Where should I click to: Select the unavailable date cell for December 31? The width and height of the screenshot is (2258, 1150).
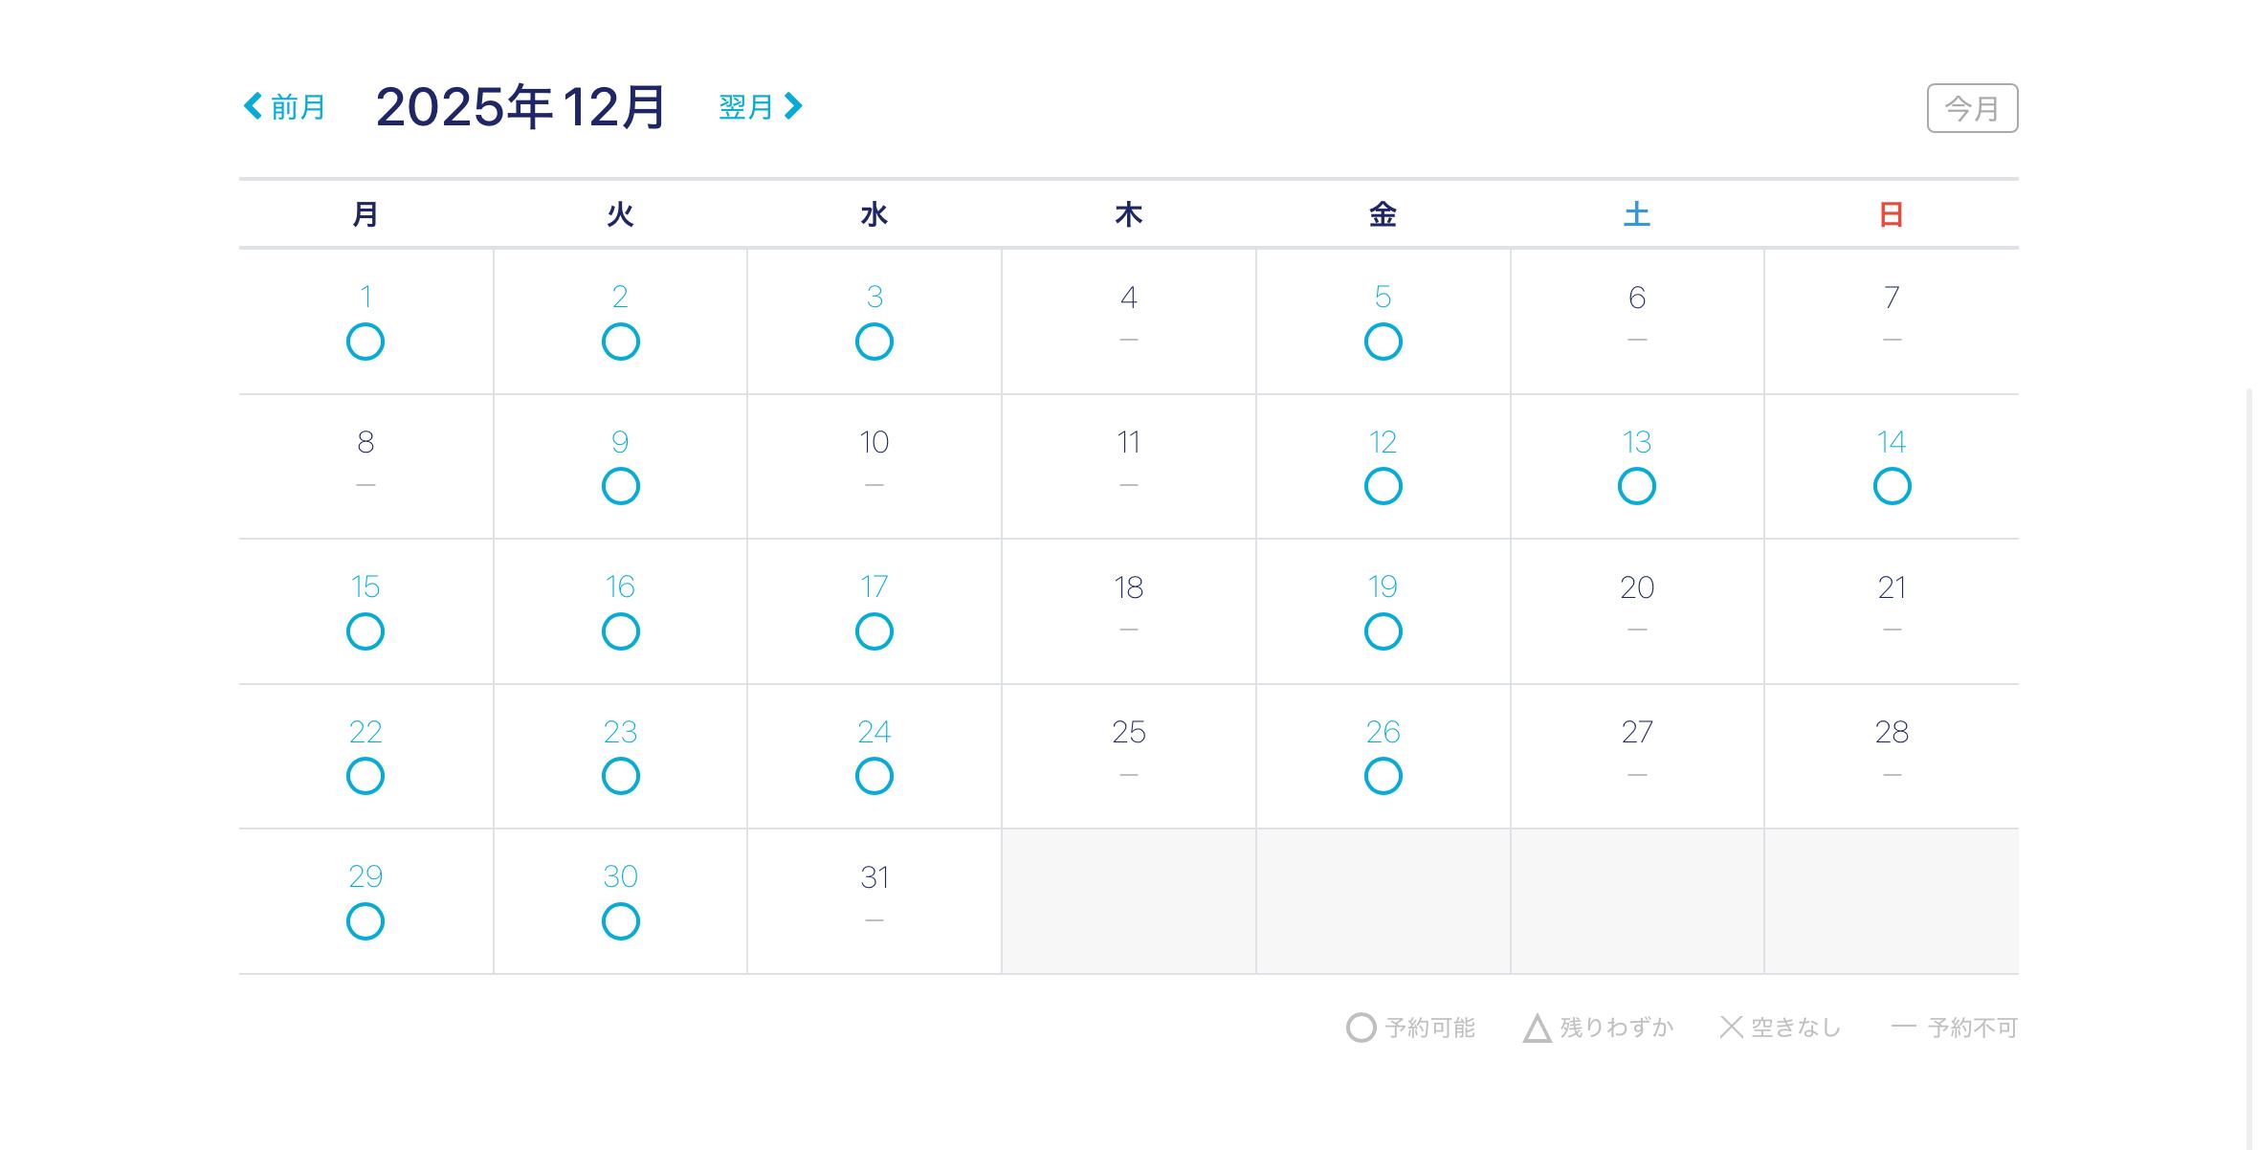point(874,899)
